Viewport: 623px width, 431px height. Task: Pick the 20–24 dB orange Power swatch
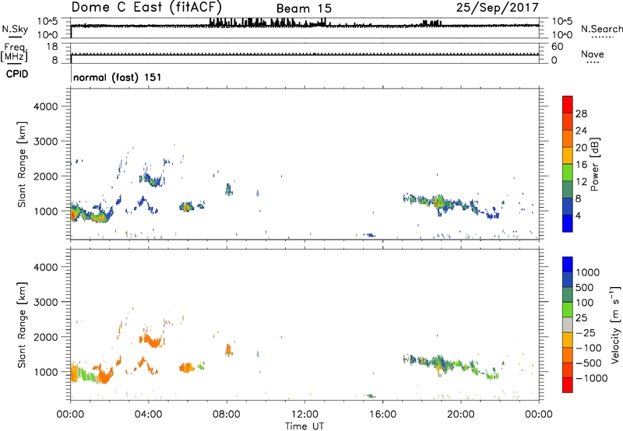tap(568, 138)
